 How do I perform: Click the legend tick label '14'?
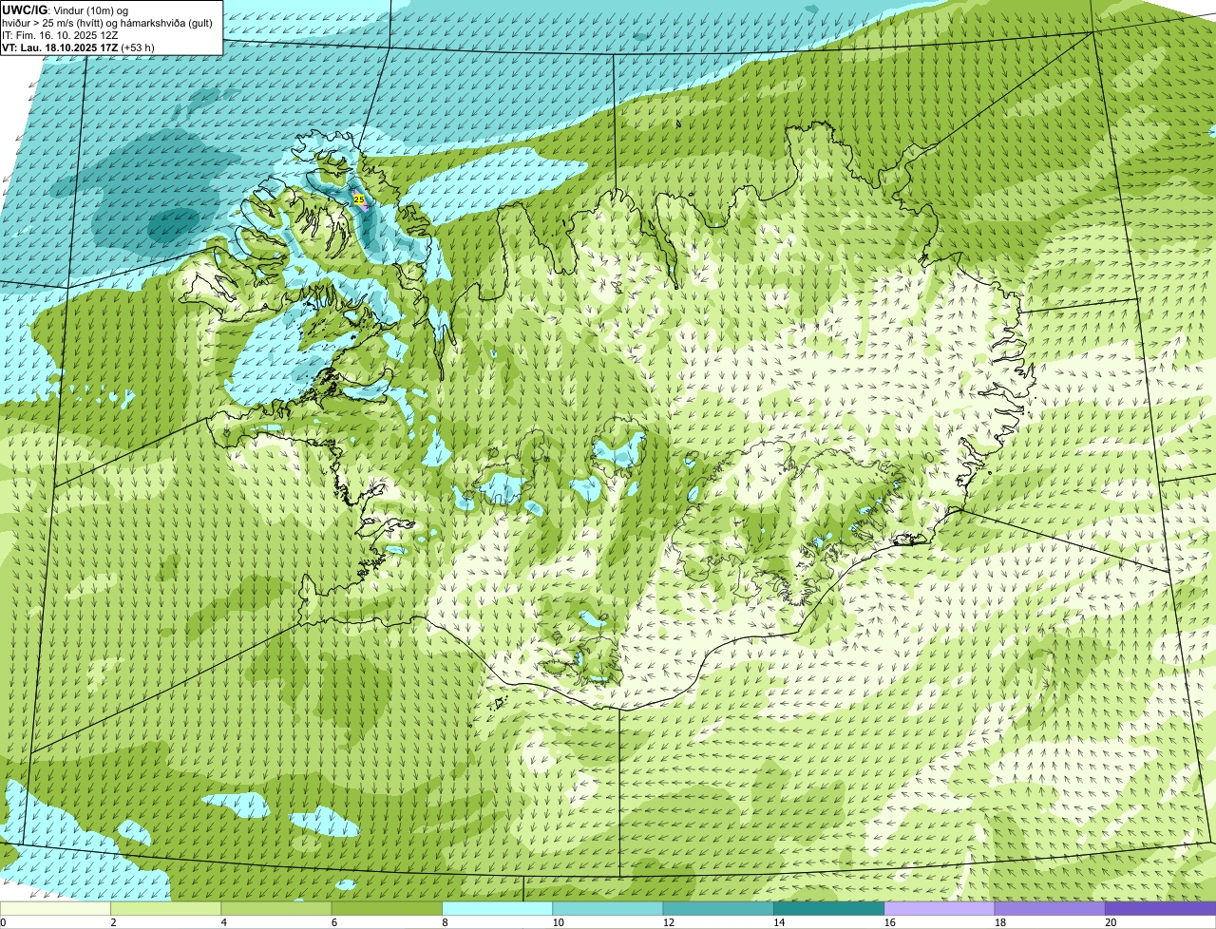pyautogui.click(x=779, y=922)
